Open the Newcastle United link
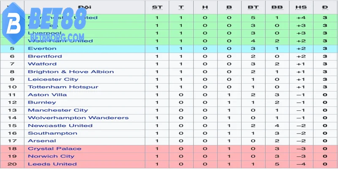The height and width of the screenshot is (169, 338). pos(60,125)
